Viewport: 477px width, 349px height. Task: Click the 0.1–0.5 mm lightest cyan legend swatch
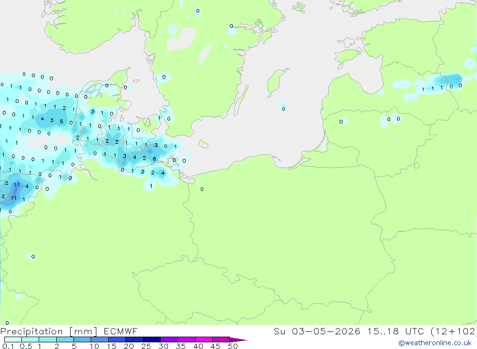pyautogui.click(x=13, y=339)
